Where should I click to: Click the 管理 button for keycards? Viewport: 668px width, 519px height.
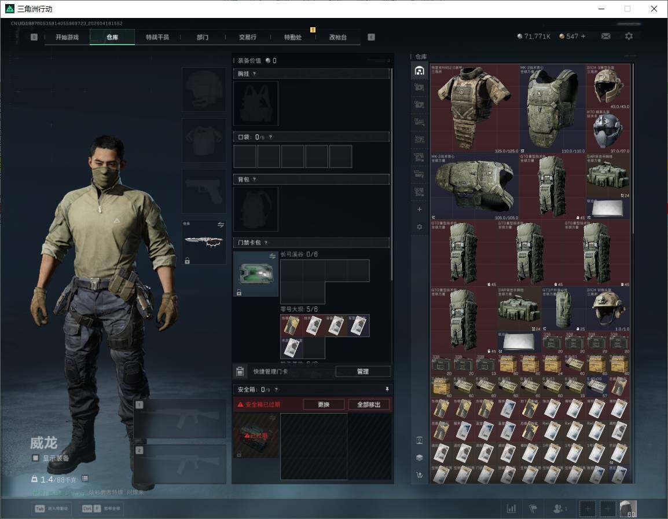click(362, 371)
